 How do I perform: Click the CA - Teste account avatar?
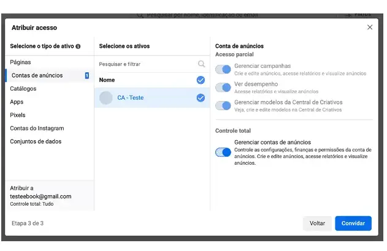[x=106, y=98]
